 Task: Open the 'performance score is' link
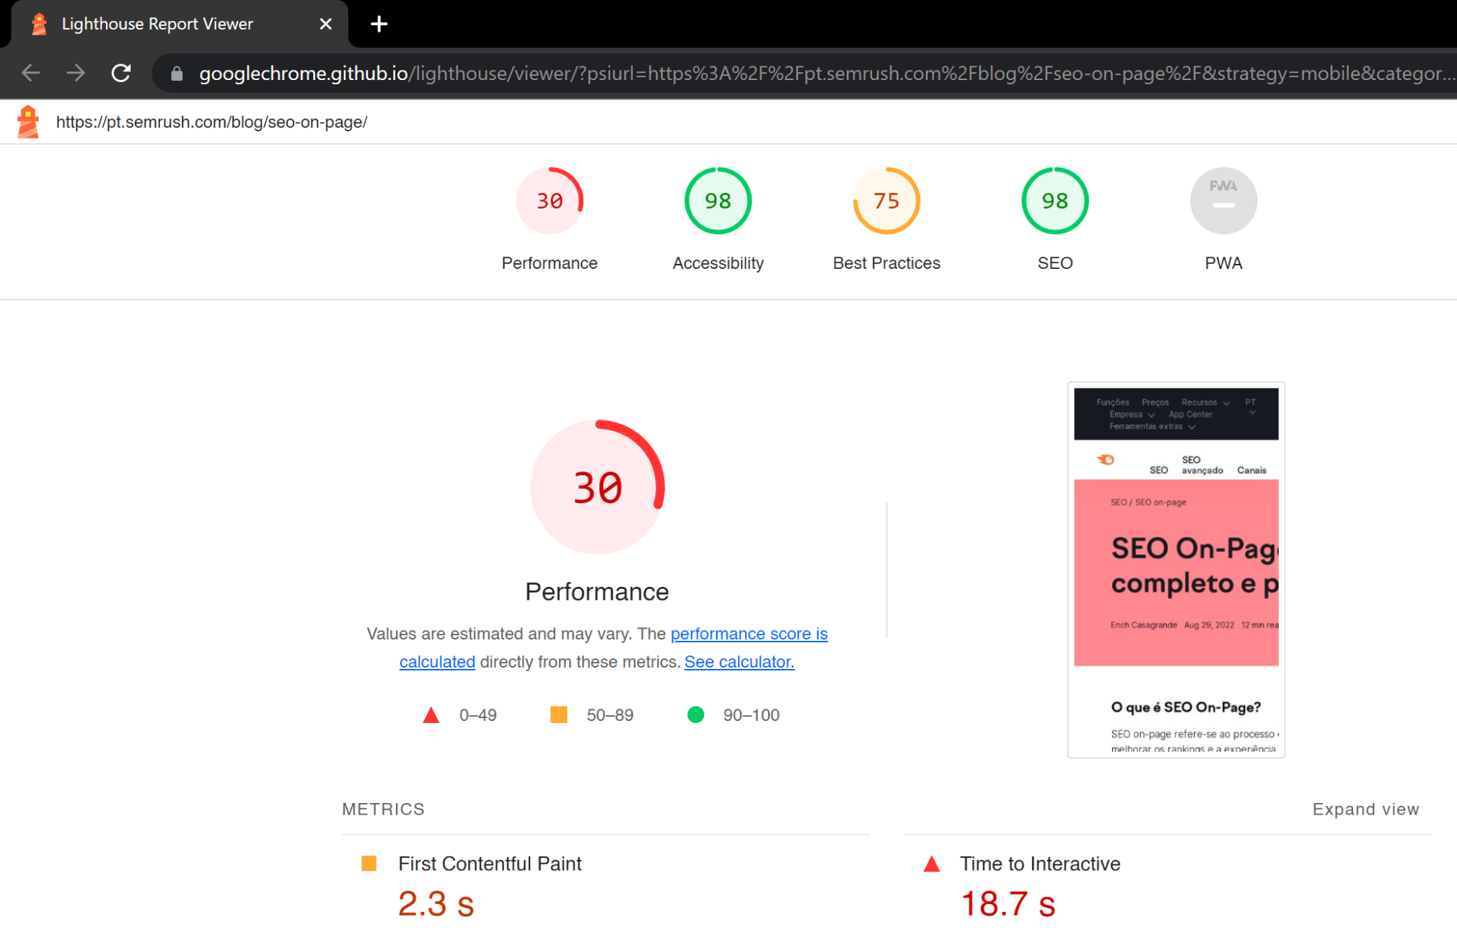[x=749, y=634]
